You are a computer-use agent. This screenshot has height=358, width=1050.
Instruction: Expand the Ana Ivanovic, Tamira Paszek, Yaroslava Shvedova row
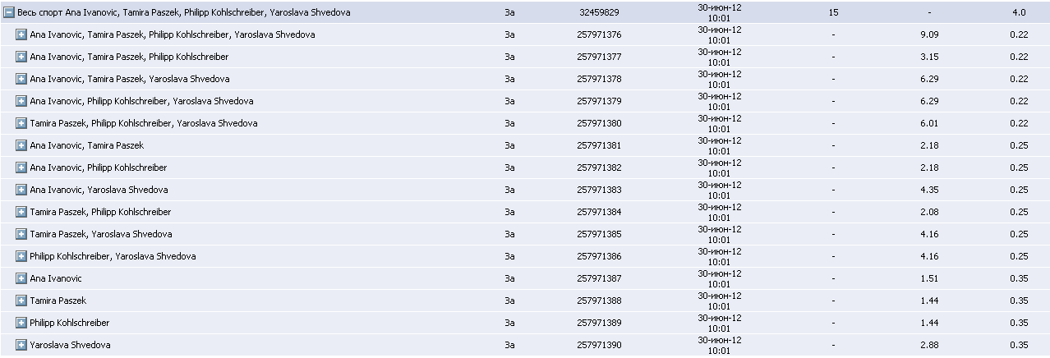21,80
